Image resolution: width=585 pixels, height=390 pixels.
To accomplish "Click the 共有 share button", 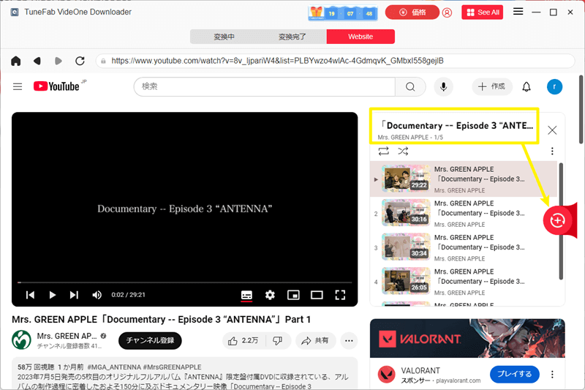I will [315, 340].
